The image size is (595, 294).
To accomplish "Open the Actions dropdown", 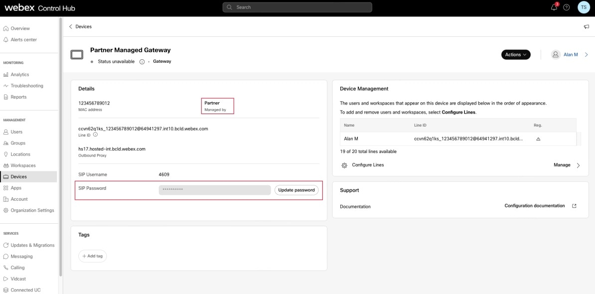I will [515, 54].
